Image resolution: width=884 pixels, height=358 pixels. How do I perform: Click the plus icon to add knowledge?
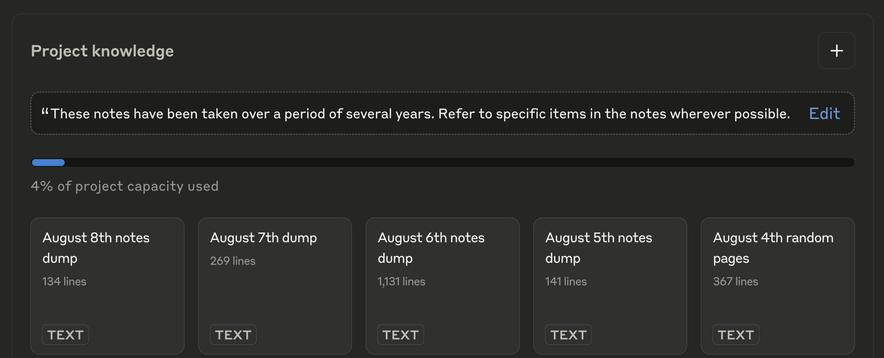click(x=836, y=51)
